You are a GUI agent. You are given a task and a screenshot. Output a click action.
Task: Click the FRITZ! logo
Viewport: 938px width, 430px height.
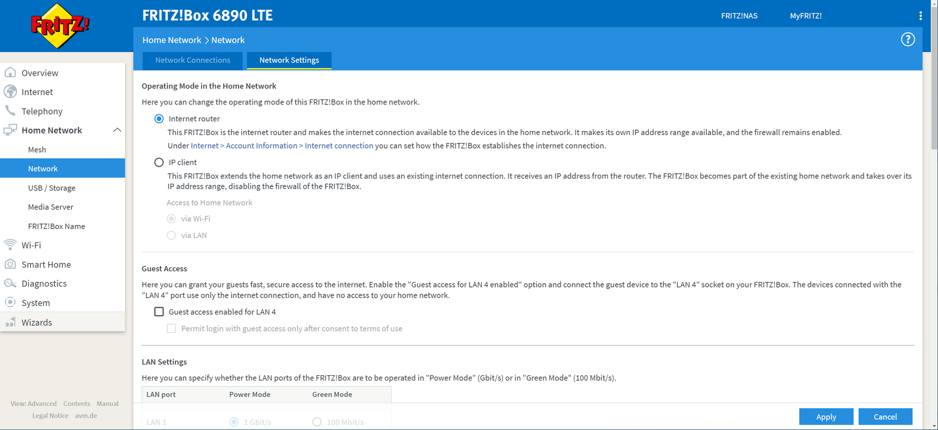click(x=60, y=26)
